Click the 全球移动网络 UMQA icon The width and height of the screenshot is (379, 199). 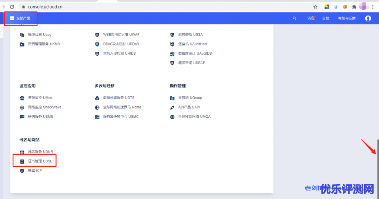tap(172, 117)
